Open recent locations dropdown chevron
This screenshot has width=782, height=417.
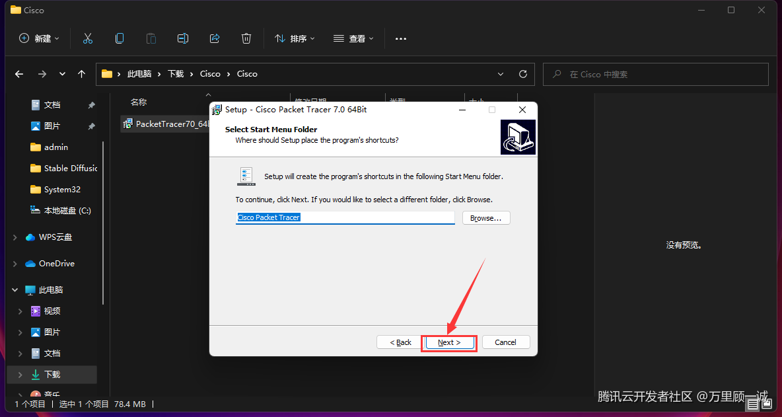(62, 74)
